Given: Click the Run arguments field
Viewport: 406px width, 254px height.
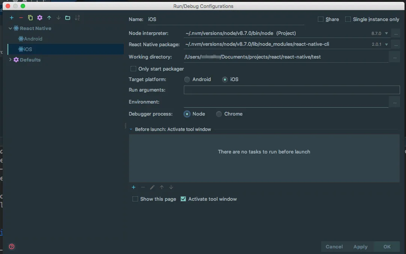Looking at the screenshot, I should click(292, 90).
